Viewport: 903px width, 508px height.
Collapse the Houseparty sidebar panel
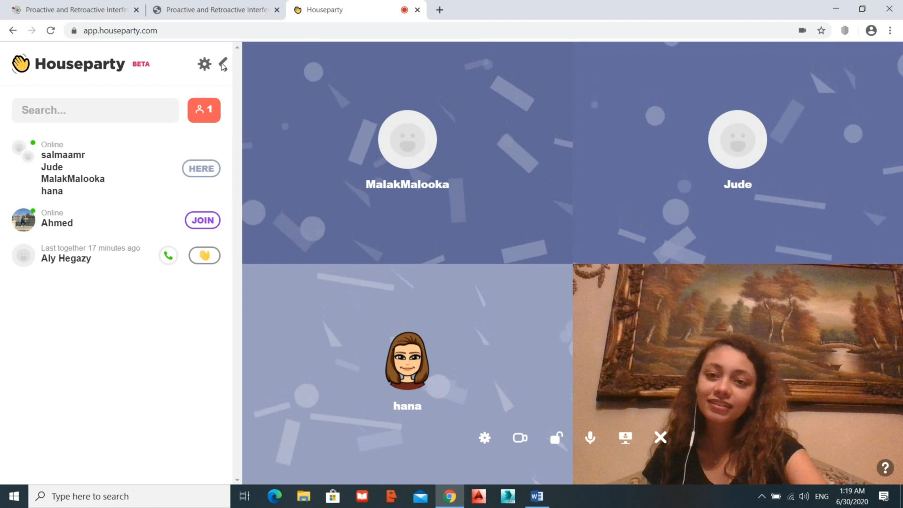tap(223, 63)
